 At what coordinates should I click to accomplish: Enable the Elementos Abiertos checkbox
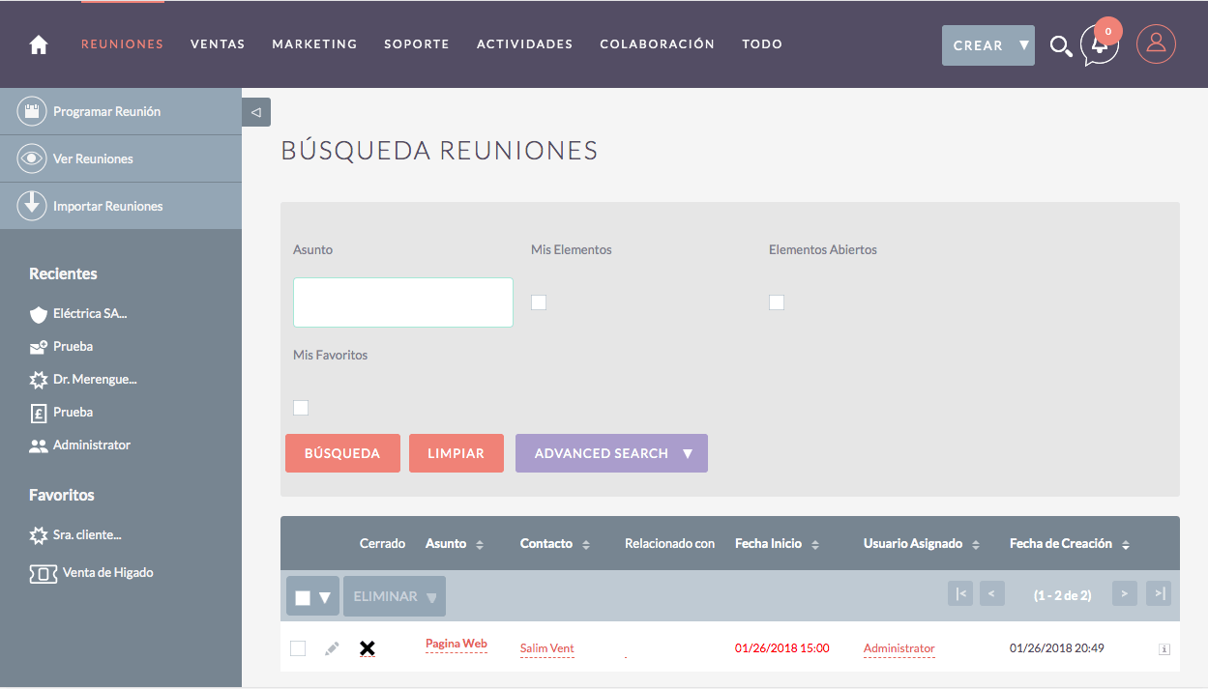tap(777, 302)
